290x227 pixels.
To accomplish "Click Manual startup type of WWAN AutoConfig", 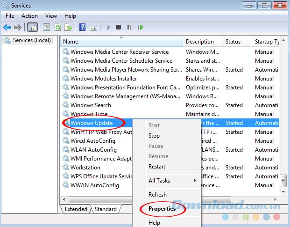I will click(264, 185).
